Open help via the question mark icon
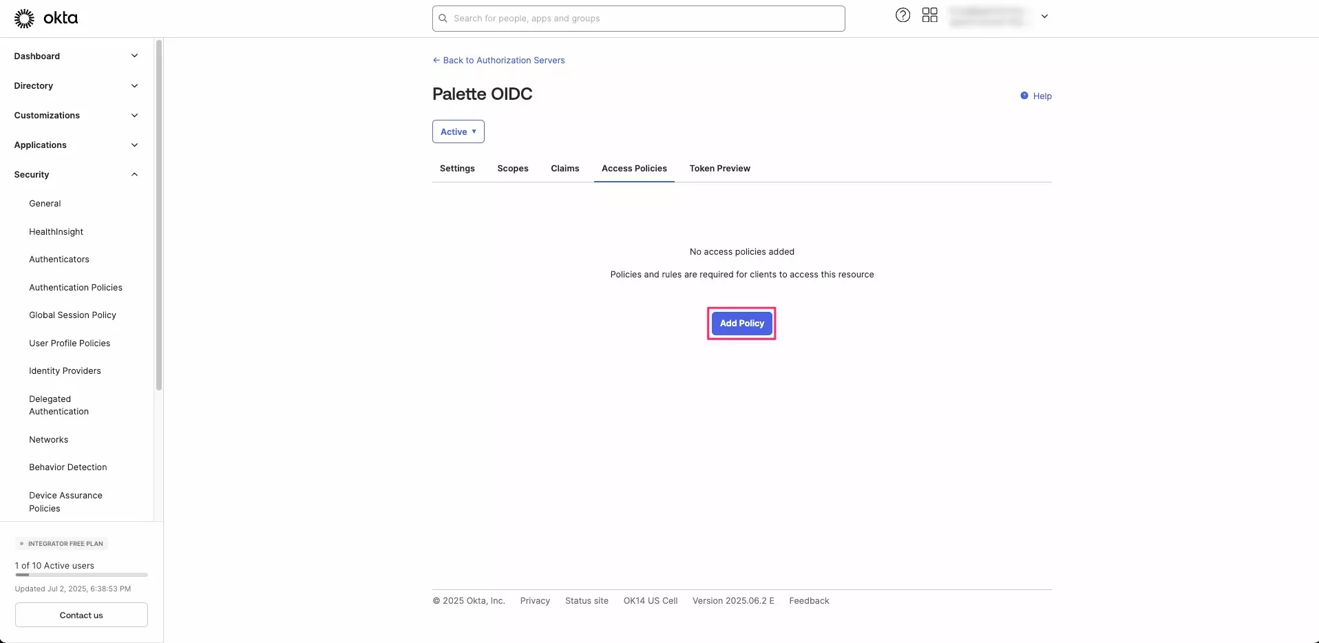This screenshot has height=643, width=1319. tap(903, 14)
